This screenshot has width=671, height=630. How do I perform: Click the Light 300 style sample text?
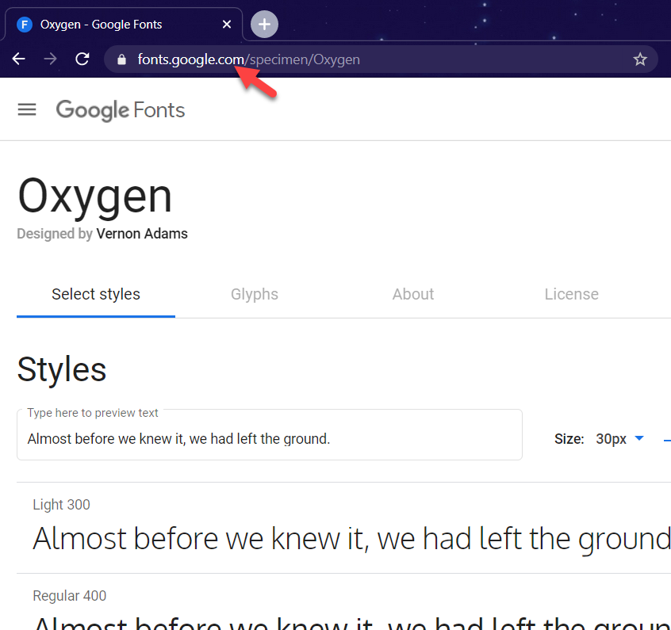point(352,539)
